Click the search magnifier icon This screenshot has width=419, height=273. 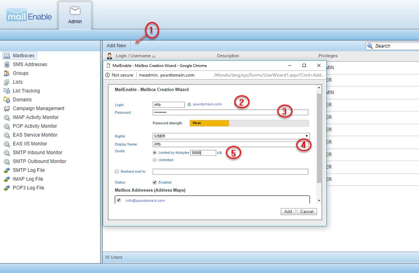click(x=370, y=46)
